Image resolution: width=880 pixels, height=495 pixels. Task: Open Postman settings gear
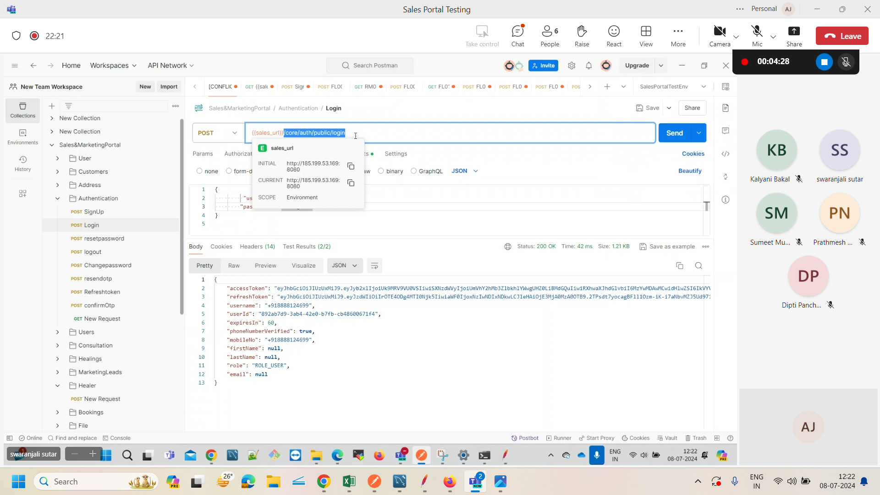571,66
